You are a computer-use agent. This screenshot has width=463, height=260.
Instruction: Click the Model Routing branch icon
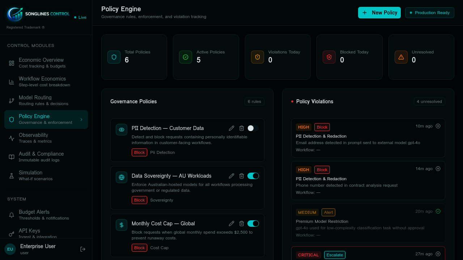(12, 101)
